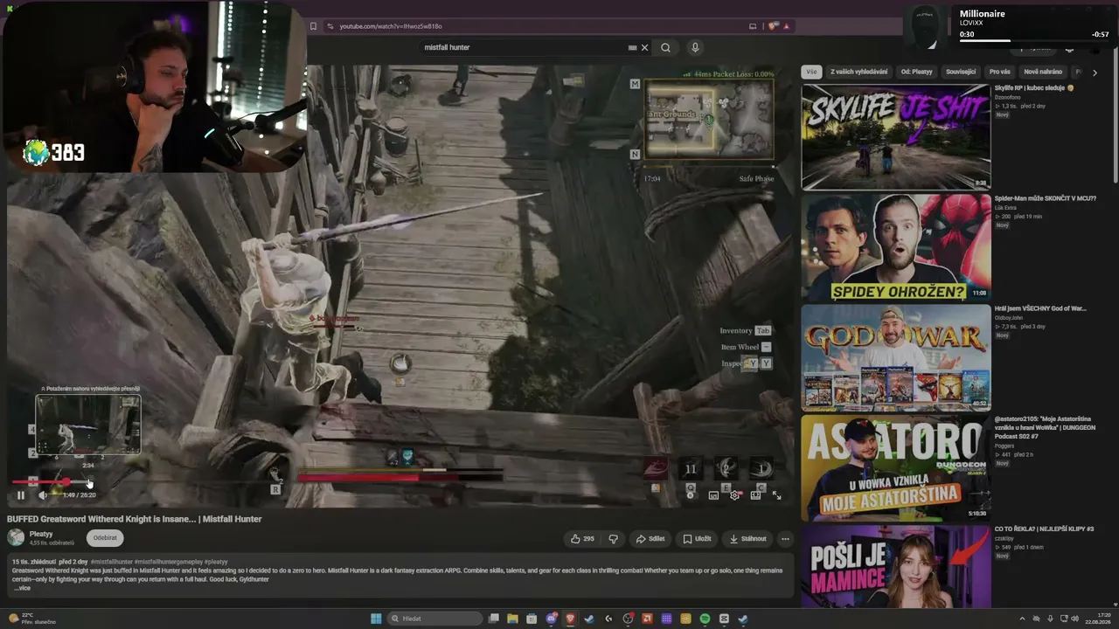
Task: Switch to Brave browser on taskbar
Action: [x=570, y=619]
